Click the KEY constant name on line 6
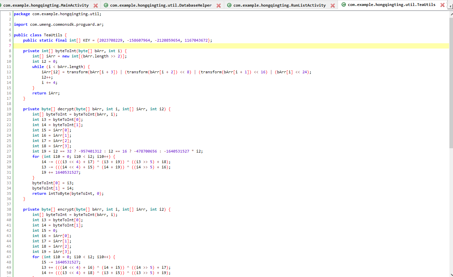The image size is (453, 277). pos(86,40)
